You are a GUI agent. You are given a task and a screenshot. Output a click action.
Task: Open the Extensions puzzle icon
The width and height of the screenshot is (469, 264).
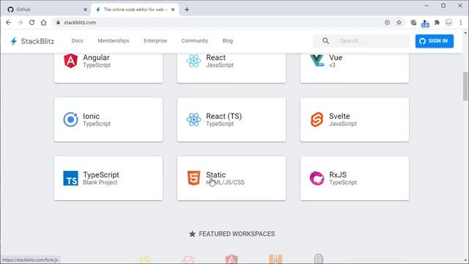tap(437, 23)
